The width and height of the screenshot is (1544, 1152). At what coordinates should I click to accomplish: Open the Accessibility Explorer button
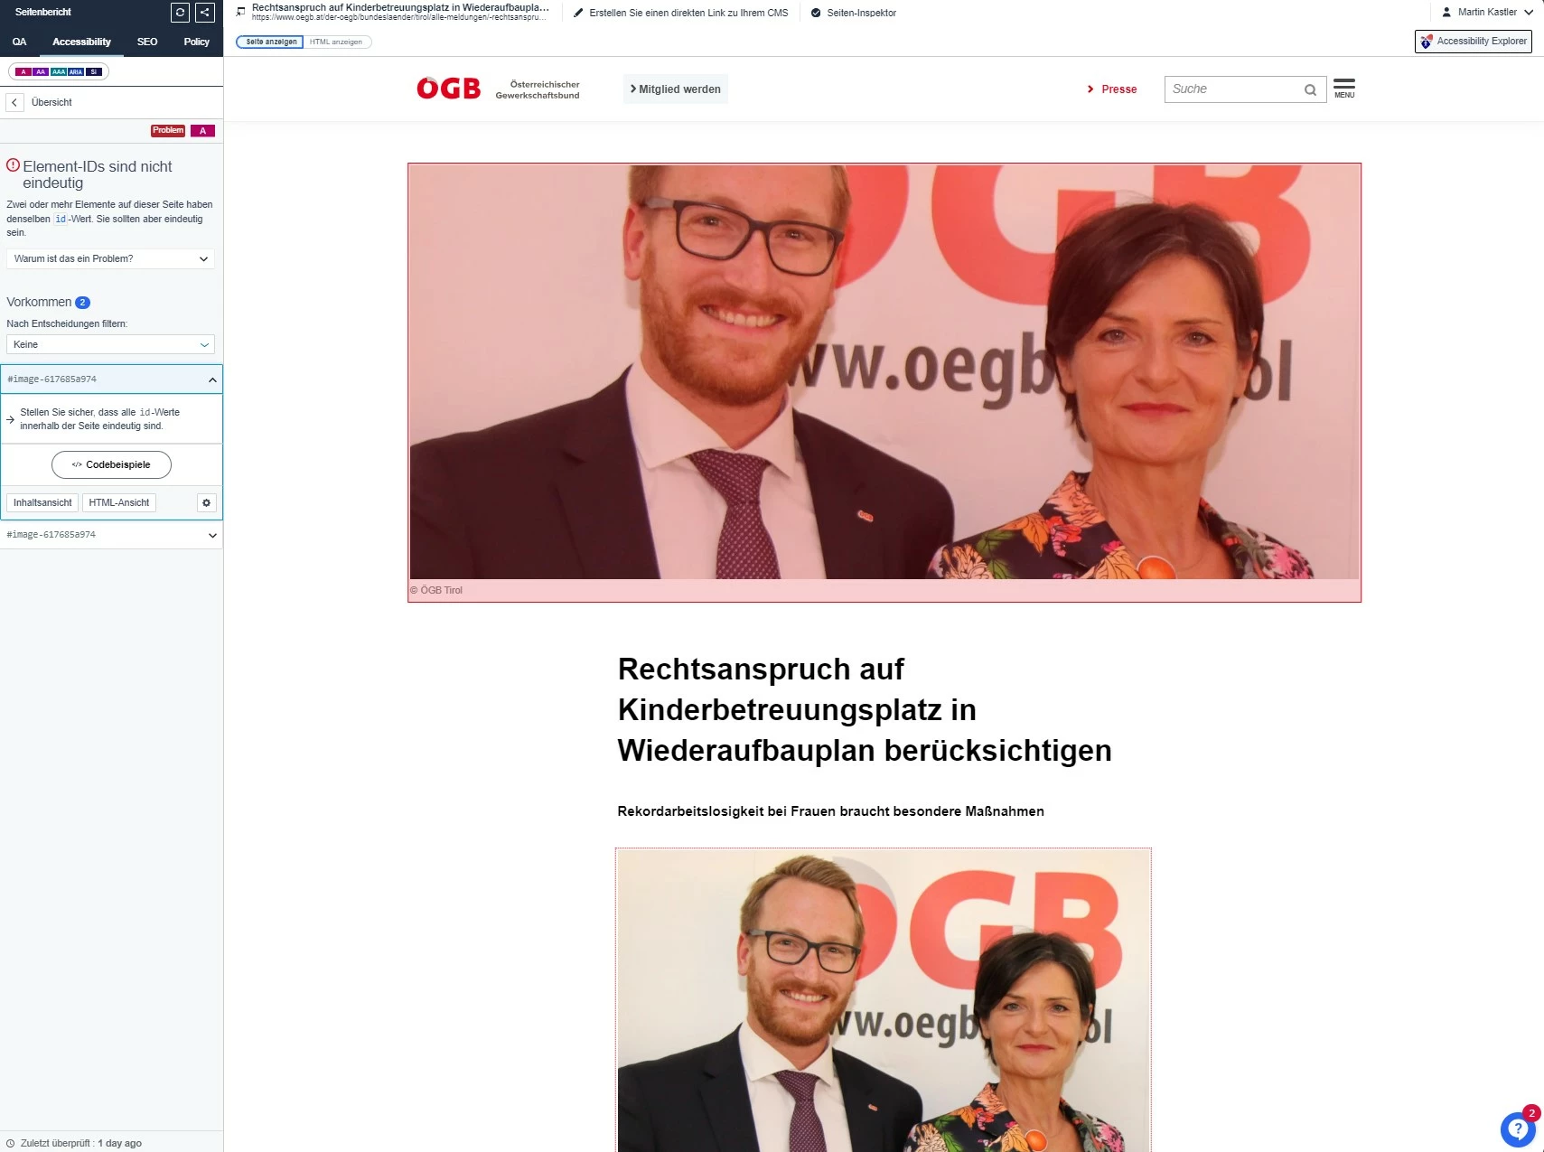pyautogui.click(x=1474, y=42)
